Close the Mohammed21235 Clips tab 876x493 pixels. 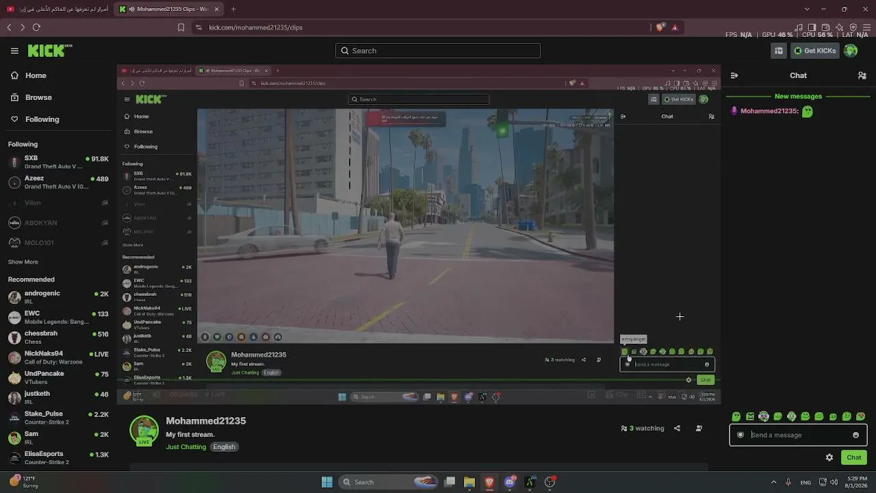(216, 9)
